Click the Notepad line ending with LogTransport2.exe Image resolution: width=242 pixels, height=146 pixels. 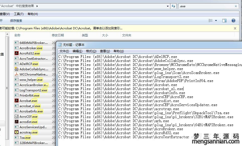point(124,77)
